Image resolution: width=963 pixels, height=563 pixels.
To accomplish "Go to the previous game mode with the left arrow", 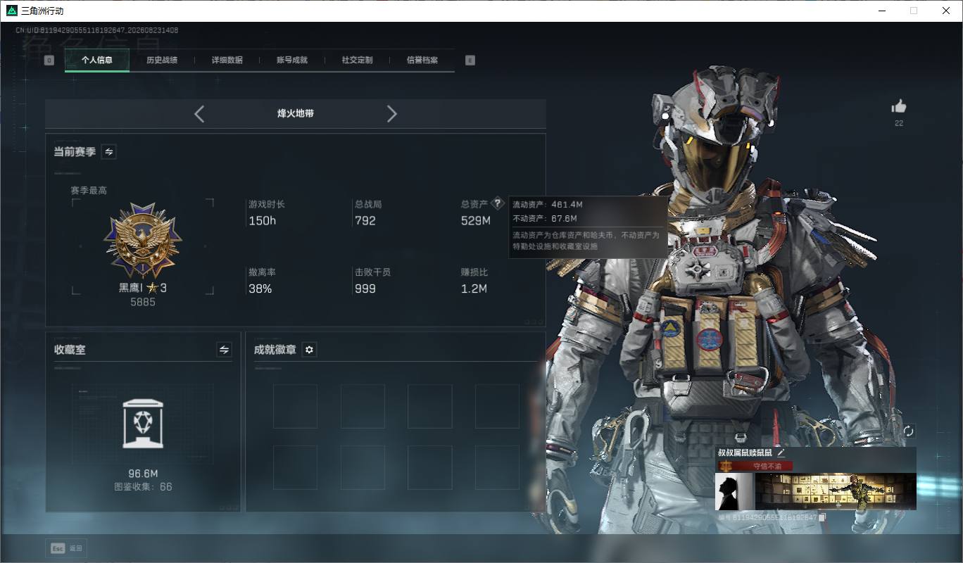I will 199,114.
